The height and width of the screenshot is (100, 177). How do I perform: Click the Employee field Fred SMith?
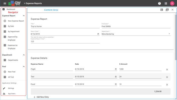(x=136, y=26)
